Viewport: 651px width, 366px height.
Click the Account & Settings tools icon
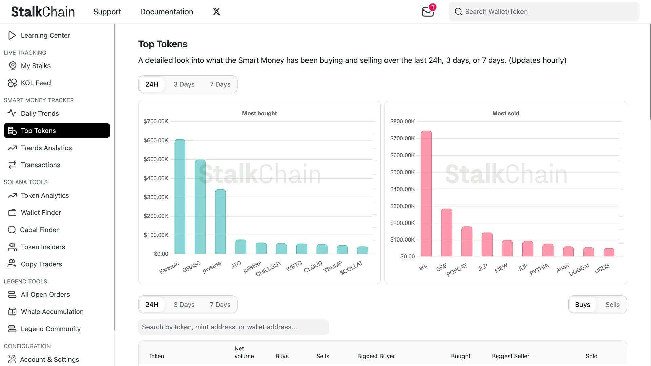pyautogui.click(x=12, y=359)
